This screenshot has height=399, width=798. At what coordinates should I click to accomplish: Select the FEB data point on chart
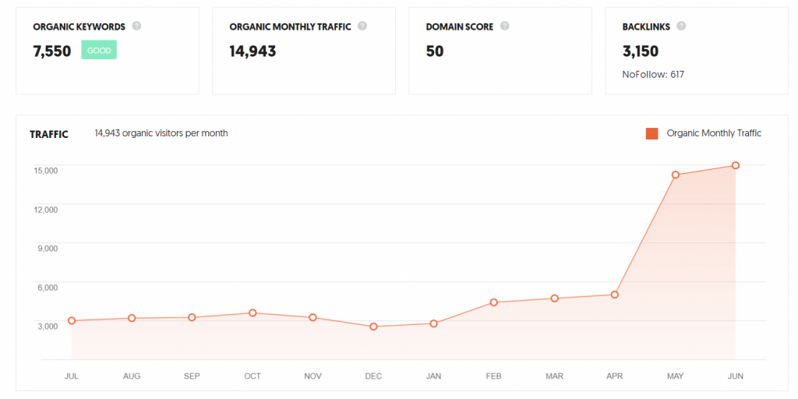[x=493, y=302]
